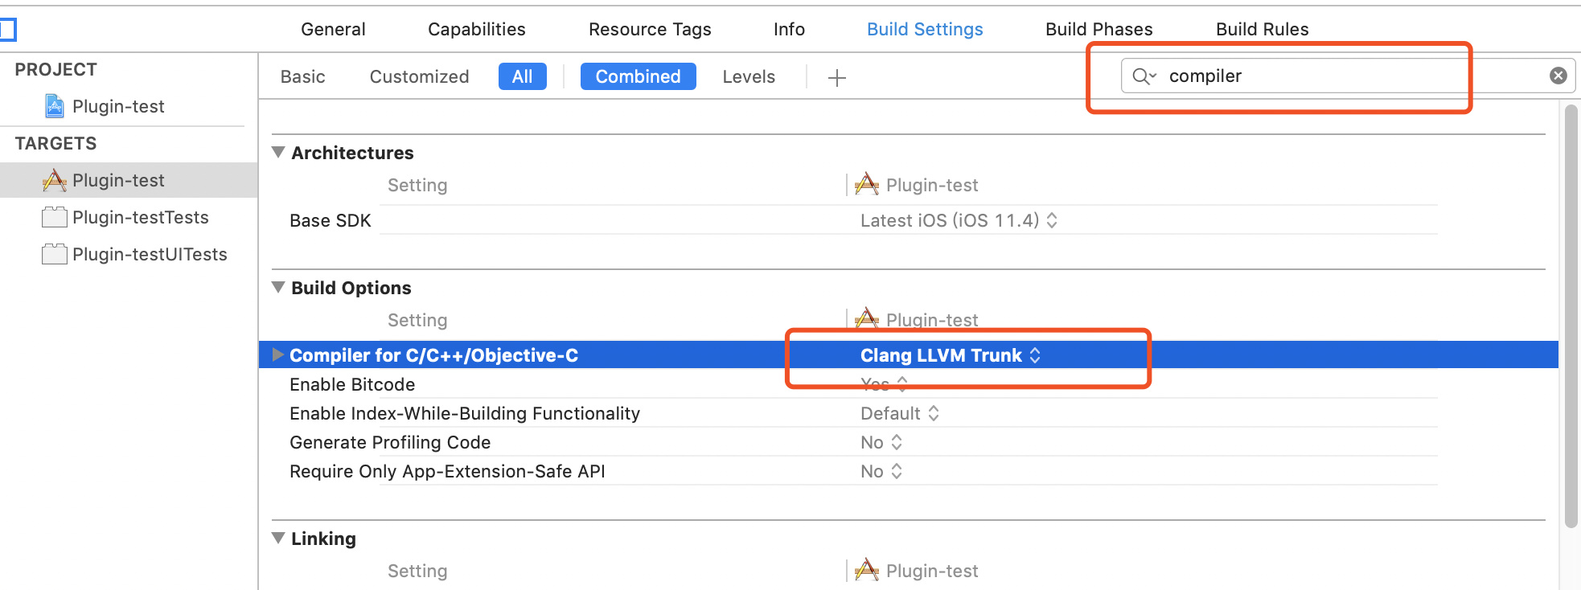Switch to Basic settings filter
Image resolution: width=1581 pixels, height=590 pixels.
[x=302, y=76]
